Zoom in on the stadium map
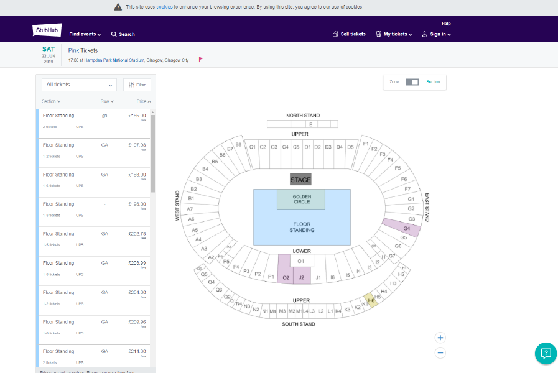Screen dimensions: 558x373 (x=440, y=338)
